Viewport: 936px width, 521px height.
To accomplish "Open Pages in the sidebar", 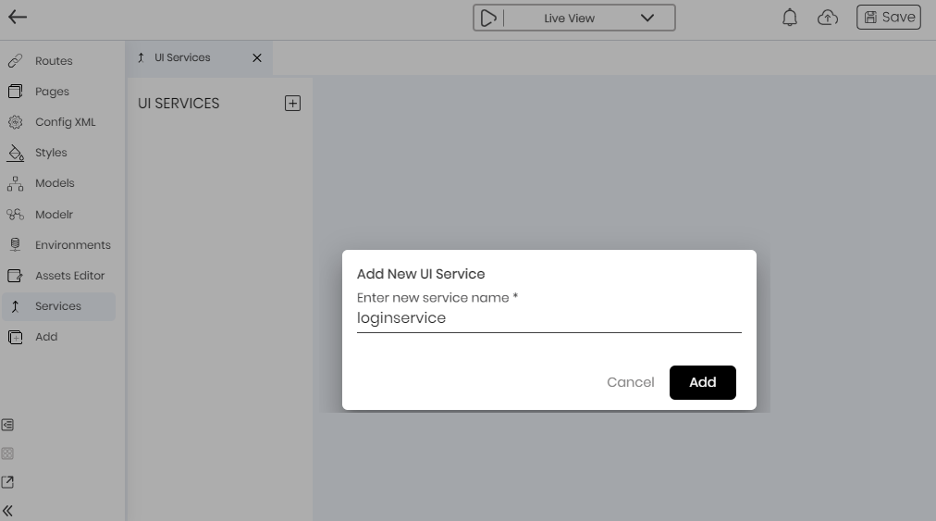I will (x=52, y=92).
